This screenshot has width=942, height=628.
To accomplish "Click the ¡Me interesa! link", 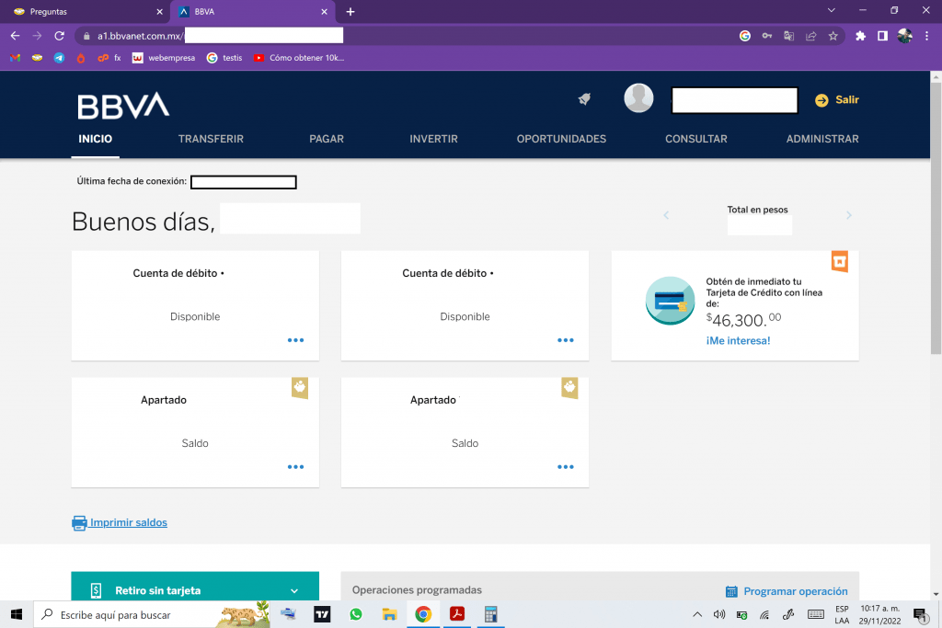I will (x=738, y=340).
